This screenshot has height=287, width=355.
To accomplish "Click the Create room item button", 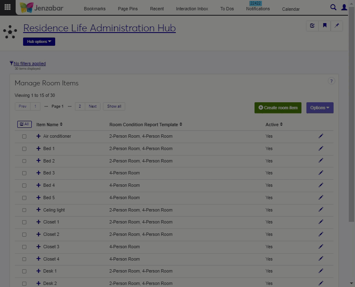I will (278, 108).
